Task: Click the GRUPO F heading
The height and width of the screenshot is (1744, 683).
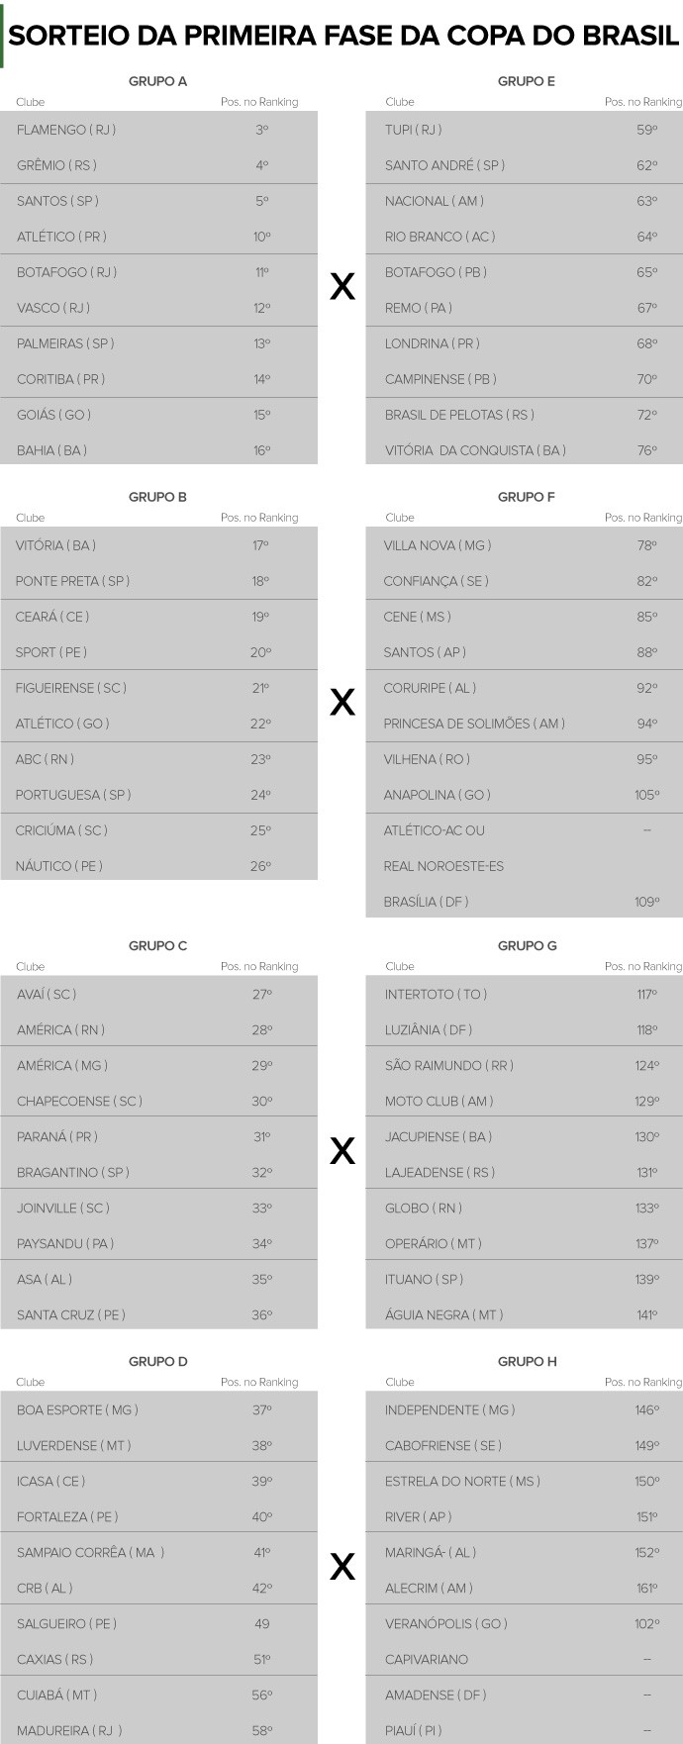Action: click(x=526, y=497)
